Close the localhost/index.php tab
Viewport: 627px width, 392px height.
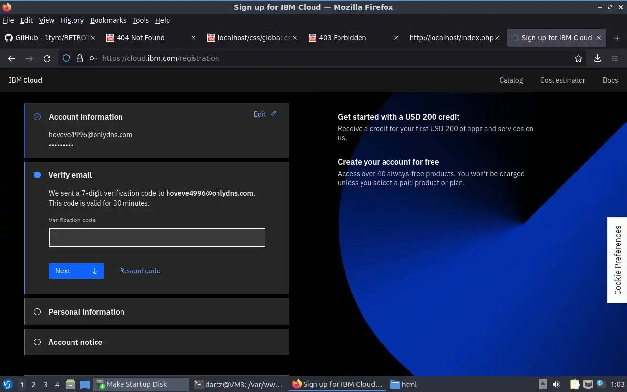(497, 38)
